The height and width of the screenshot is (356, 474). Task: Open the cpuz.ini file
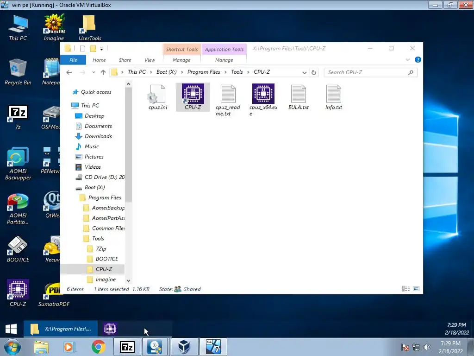[157, 97]
